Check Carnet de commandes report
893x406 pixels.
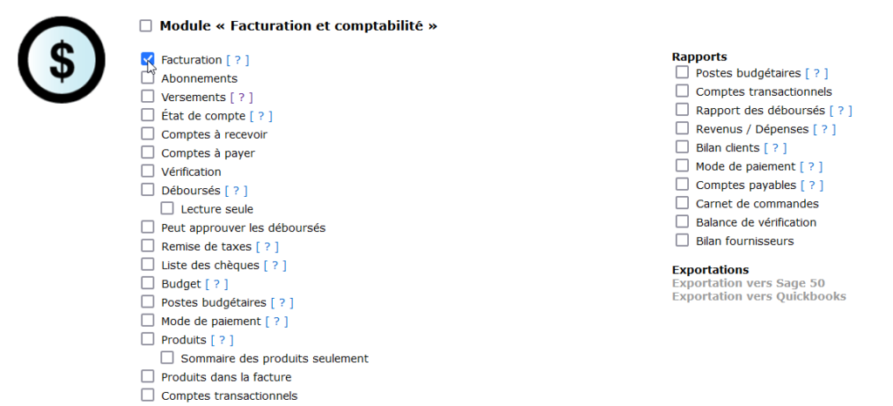click(x=682, y=203)
